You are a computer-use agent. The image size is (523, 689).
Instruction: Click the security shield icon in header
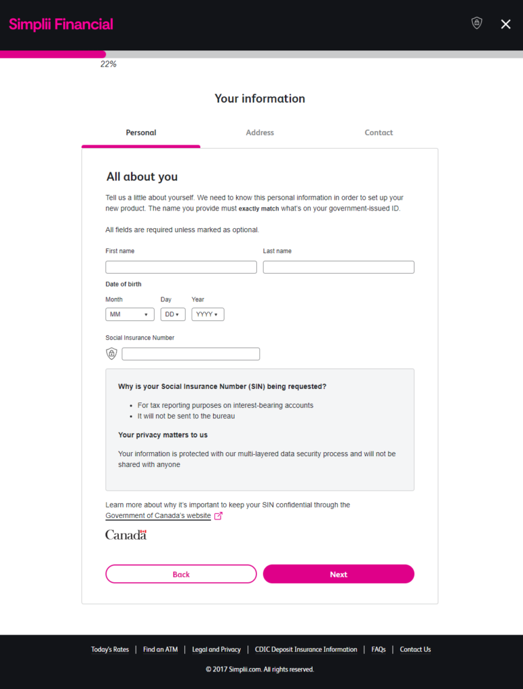coord(477,24)
